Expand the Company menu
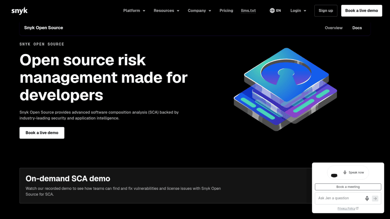The width and height of the screenshot is (390, 219). 199,11
